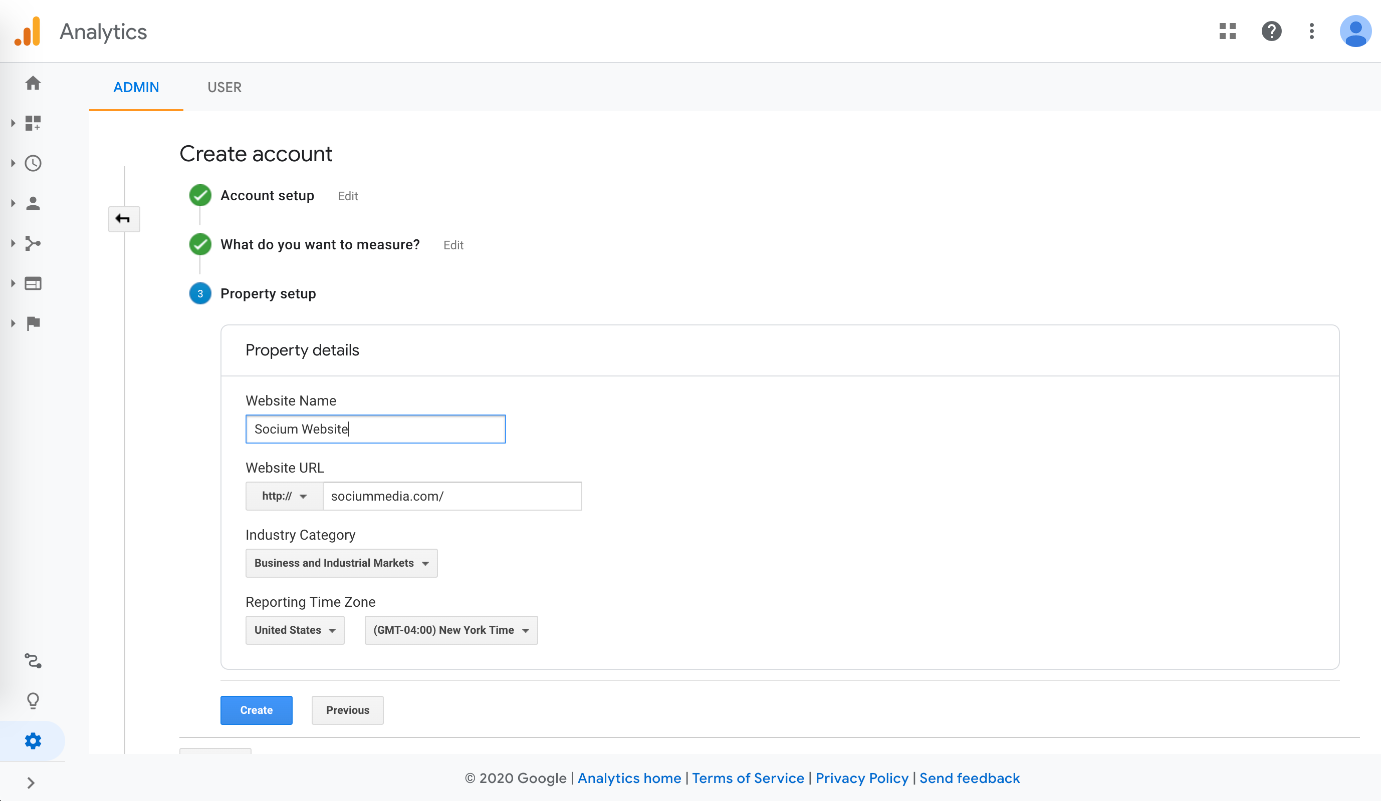This screenshot has height=801, width=1381.
Task: Open Audience person icon in sidebar
Action: pos(33,203)
